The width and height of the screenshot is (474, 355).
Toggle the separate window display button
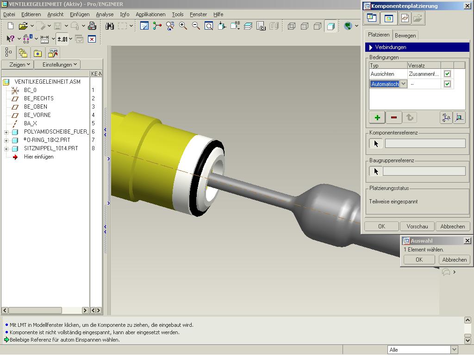pyautogui.click(x=372, y=18)
